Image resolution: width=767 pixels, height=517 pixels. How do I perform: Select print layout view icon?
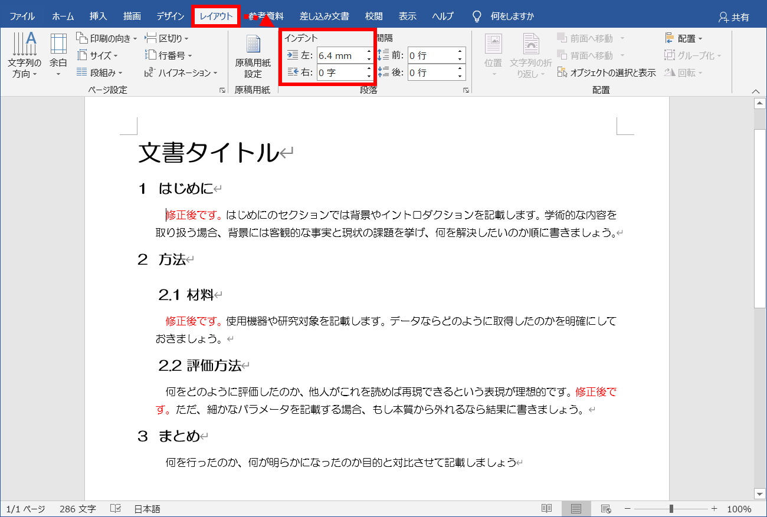coord(576,509)
